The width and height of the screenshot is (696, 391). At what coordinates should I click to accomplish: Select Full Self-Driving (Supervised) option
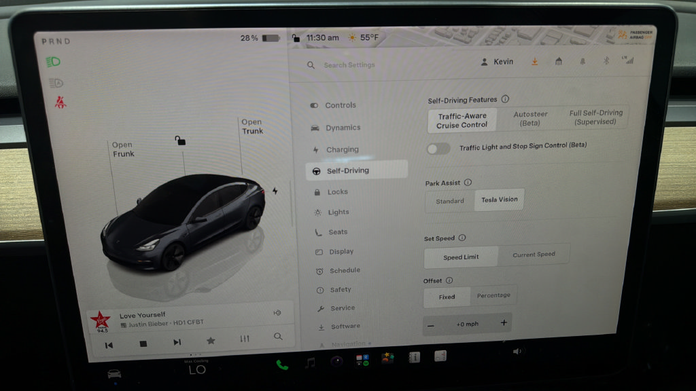pyautogui.click(x=595, y=117)
